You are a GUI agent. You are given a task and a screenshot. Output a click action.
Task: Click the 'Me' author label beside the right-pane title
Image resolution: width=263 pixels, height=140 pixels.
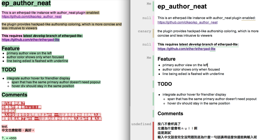click(149, 4)
